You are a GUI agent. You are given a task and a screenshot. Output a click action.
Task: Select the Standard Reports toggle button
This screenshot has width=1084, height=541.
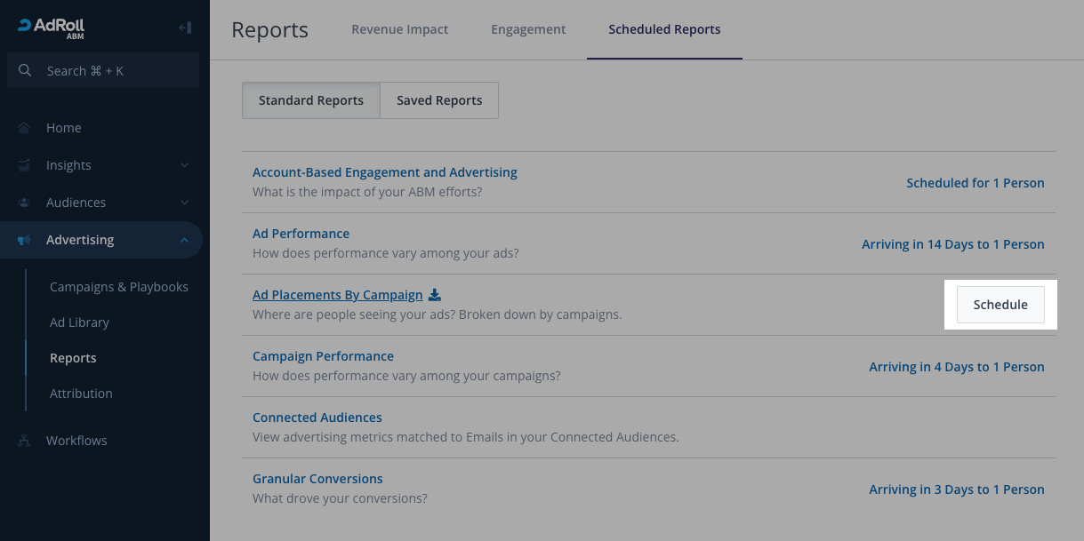click(x=310, y=100)
